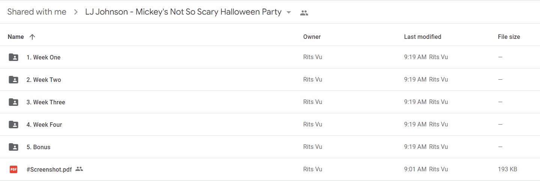Click the shared people icon beside #Screenshot.pdf
Screen dimensions: 540x181
(x=79, y=169)
